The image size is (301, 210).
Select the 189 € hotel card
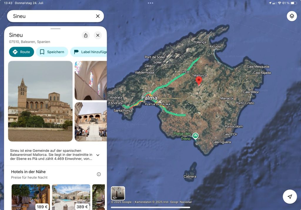31,197
